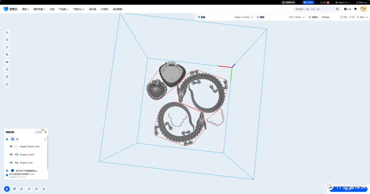Select the 端午粽子 model row name
The image size is (370, 194).
(x=27, y=171)
